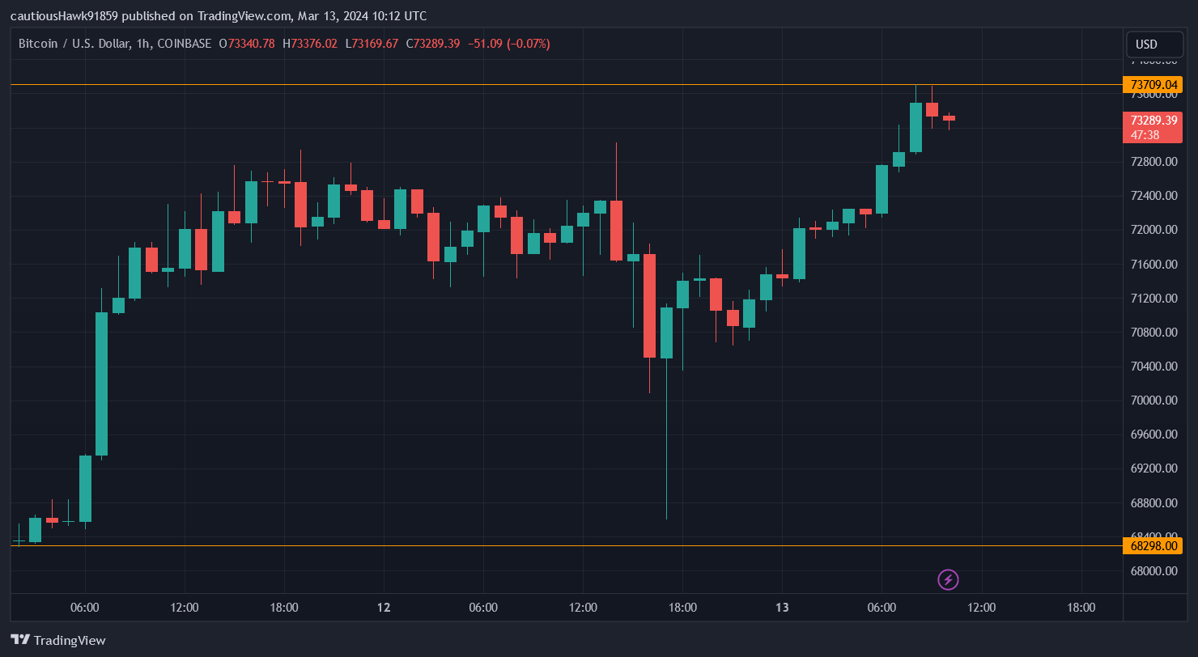Select the low price value L73169.67
This screenshot has width=1198, height=657.
click(x=372, y=44)
